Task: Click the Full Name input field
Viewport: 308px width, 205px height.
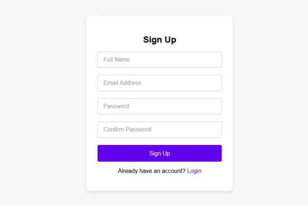Action: (159, 60)
